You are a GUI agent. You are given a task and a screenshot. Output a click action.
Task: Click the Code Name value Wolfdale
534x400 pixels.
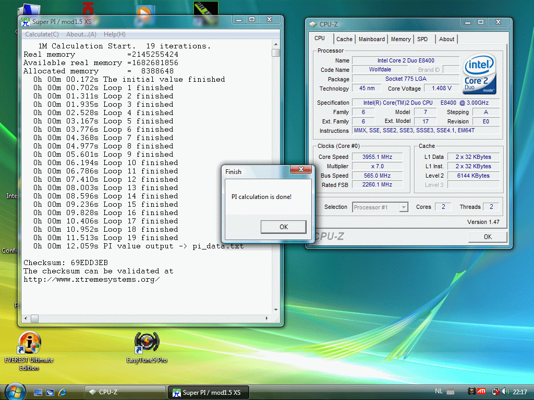click(x=380, y=69)
